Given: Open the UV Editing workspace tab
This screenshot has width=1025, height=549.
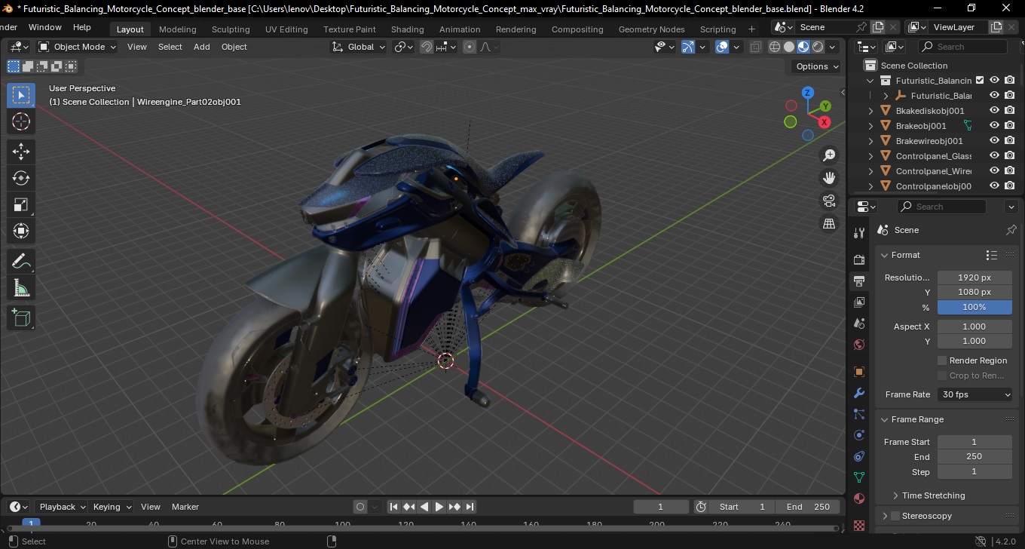Looking at the screenshot, I should point(286,29).
